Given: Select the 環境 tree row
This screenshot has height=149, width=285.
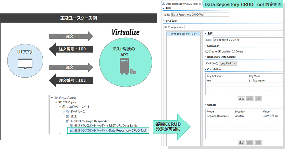Looking at the screenshot, I should pyautogui.click(x=73, y=116).
